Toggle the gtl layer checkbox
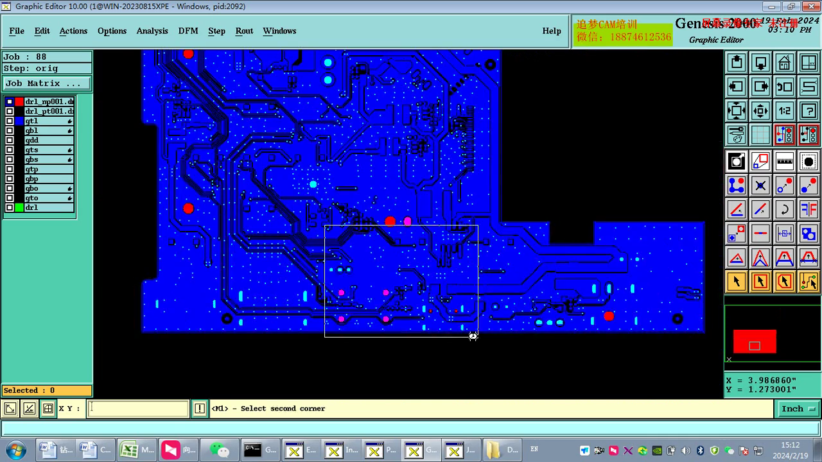This screenshot has width=822, height=462. tap(10, 121)
